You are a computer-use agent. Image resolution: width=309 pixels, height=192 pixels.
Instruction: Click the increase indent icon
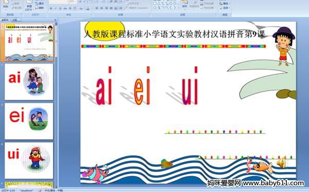coord(116,2)
